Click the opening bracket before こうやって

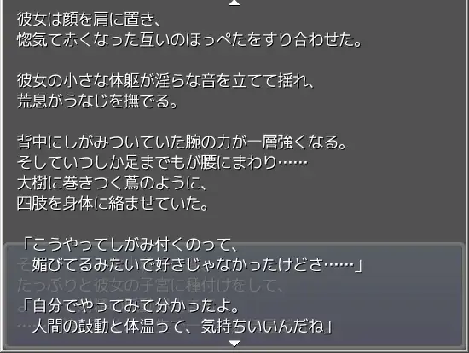pos(26,245)
